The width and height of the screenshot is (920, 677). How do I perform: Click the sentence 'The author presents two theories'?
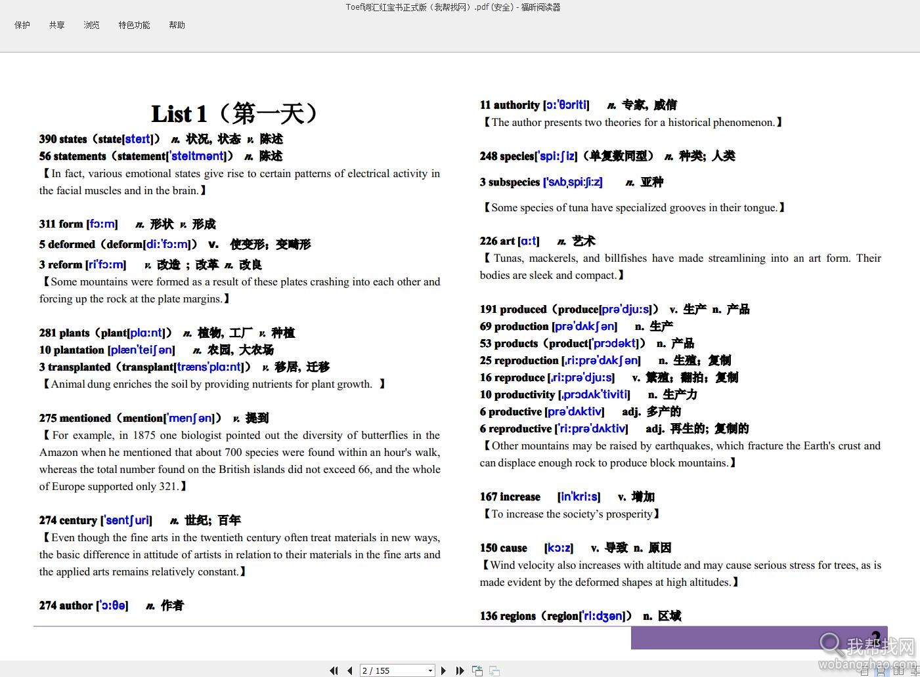(x=632, y=123)
